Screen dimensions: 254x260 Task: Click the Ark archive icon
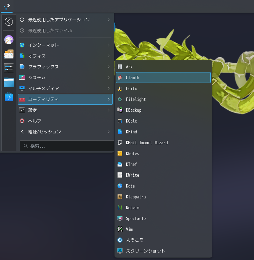(x=120, y=67)
